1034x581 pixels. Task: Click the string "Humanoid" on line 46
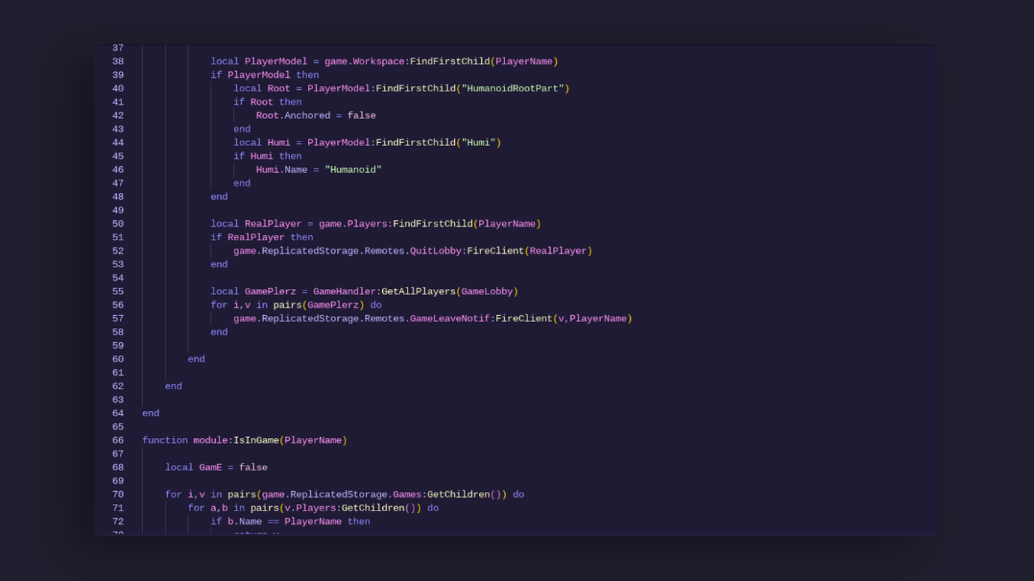[354, 169]
